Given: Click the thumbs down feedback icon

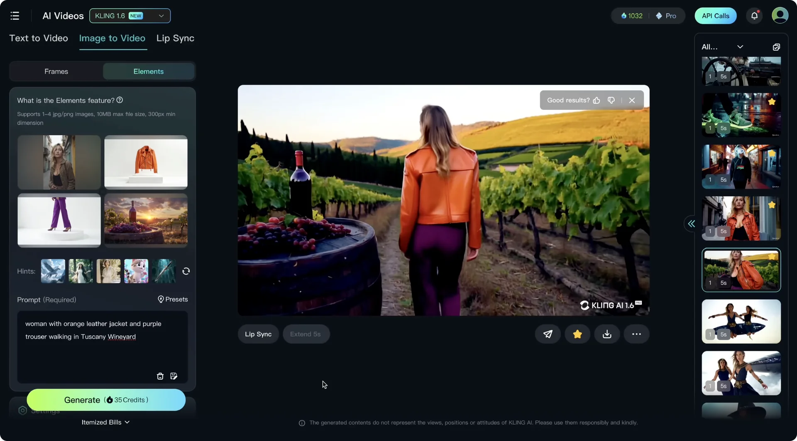Looking at the screenshot, I should [x=611, y=100].
